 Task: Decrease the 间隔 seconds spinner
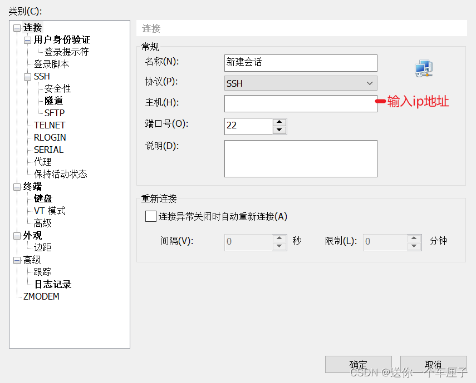coord(279,246)
